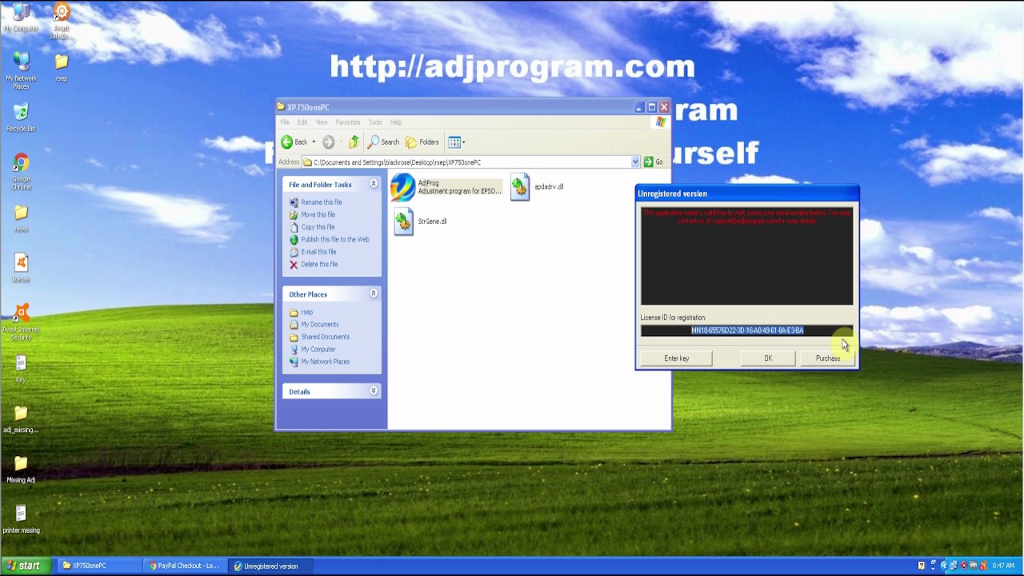Click Publish this file to the Web
The image size is (1024, 576).
(335, 239)
